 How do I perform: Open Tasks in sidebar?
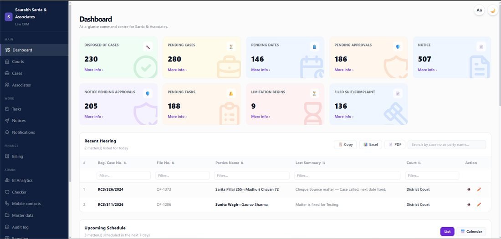pyautogui.click(x=34, y=109)
